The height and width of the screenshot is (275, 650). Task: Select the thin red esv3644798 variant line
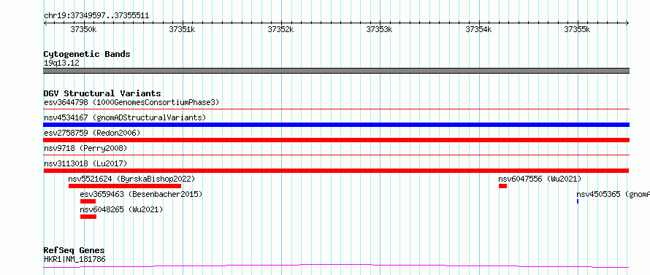point(336,109)
